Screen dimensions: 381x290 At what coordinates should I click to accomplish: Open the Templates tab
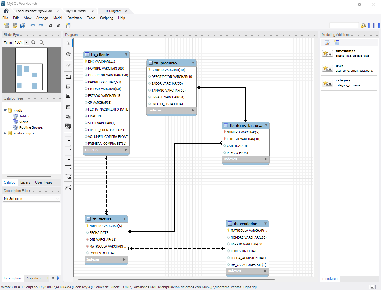[x=330, y=279]
